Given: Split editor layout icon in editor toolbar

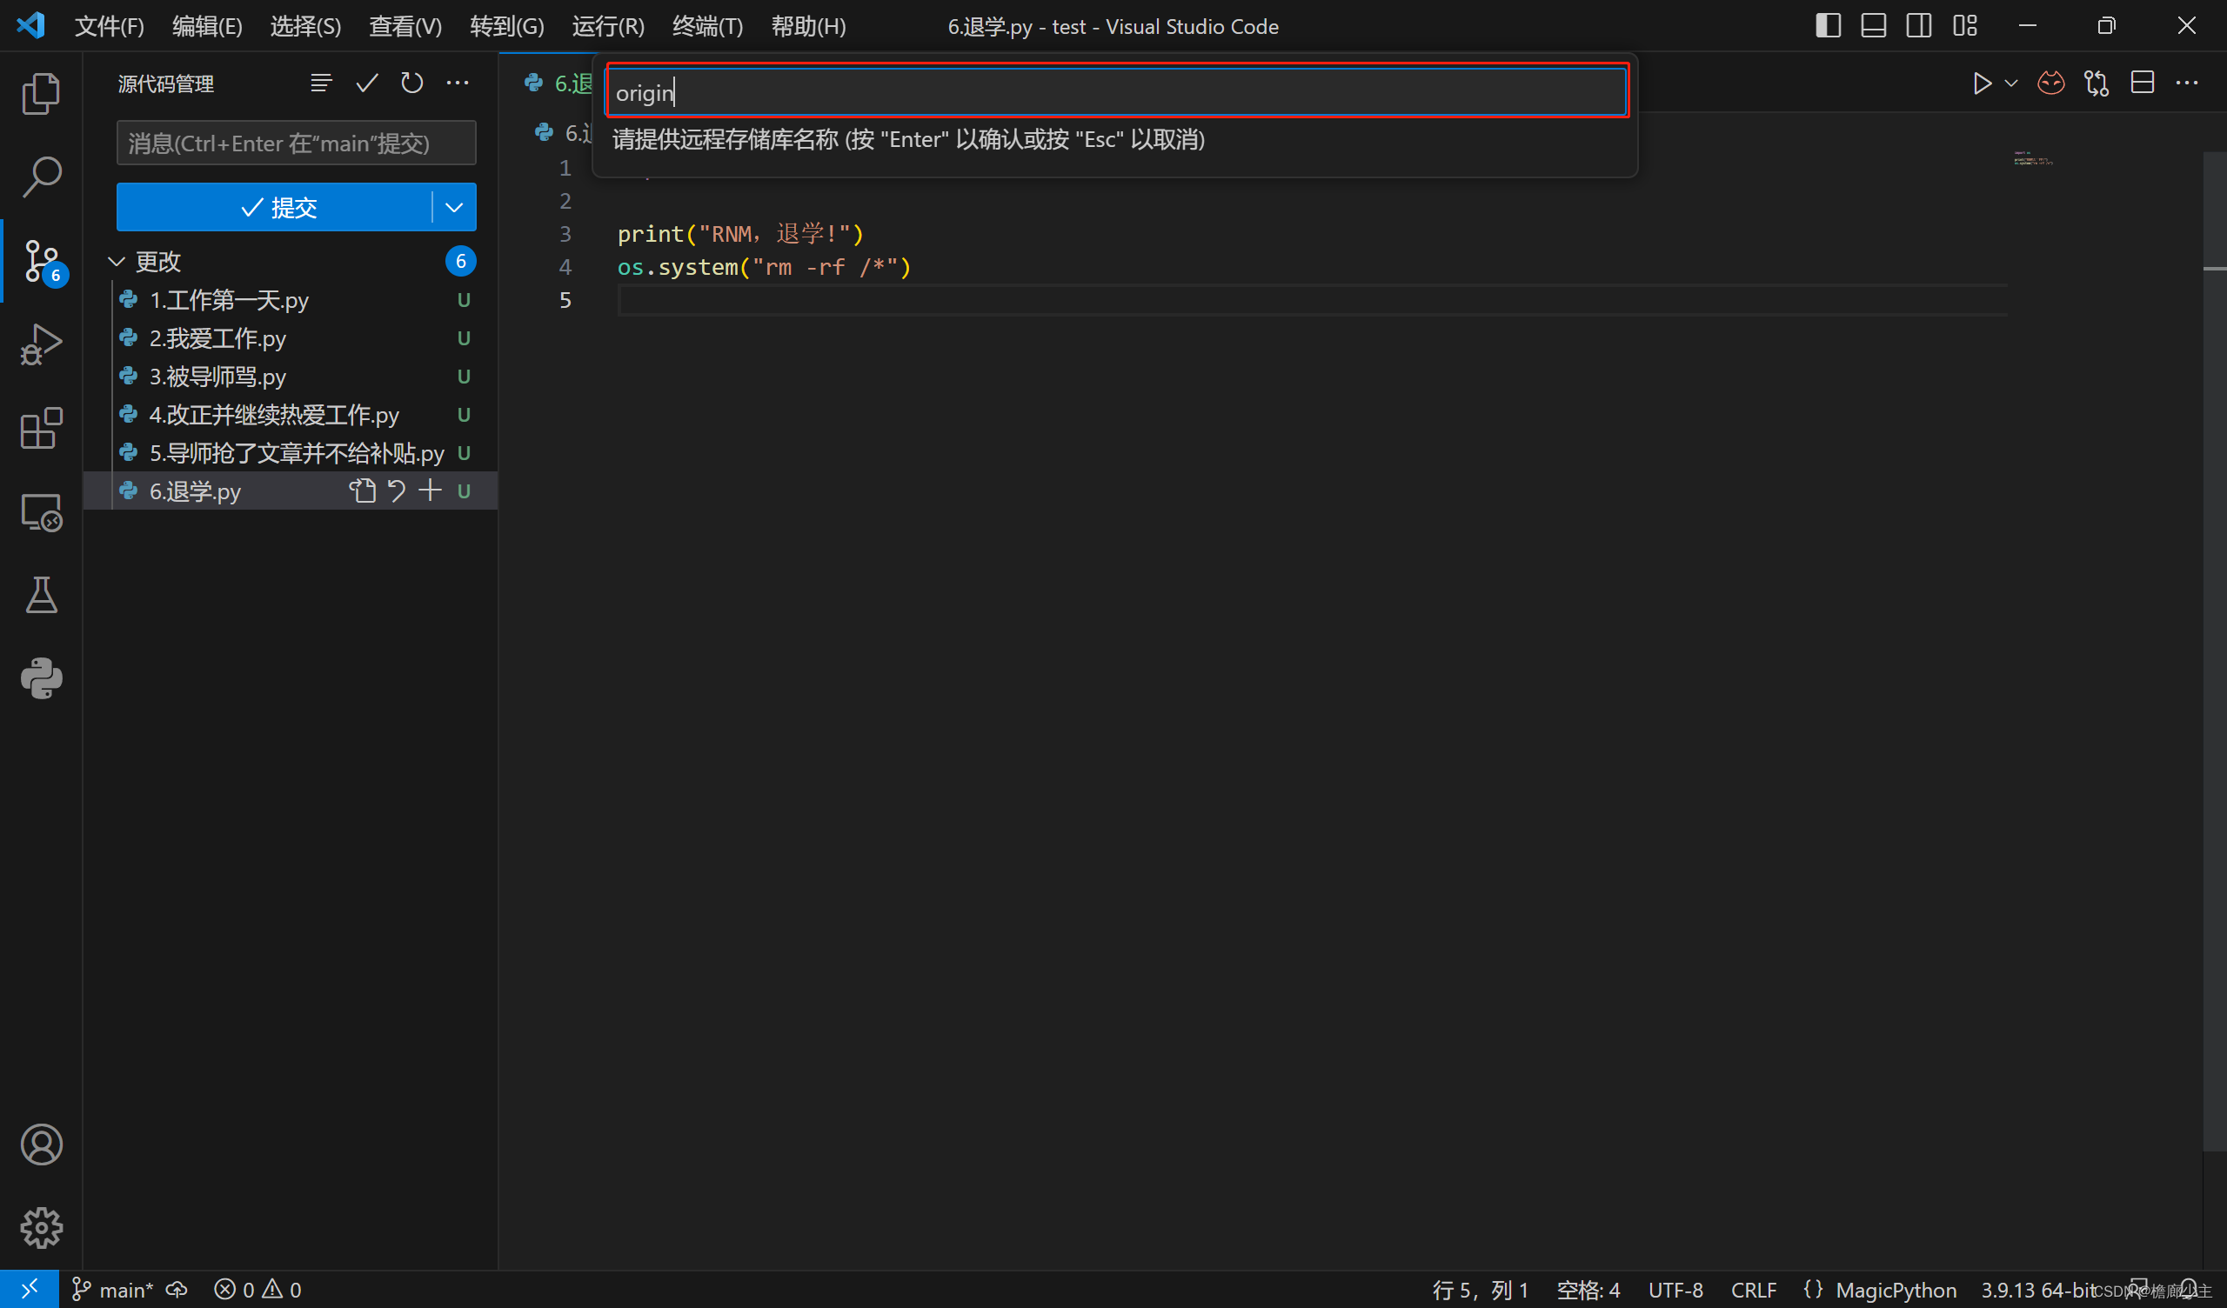Looking at the screenshot, I should 2142,83.
